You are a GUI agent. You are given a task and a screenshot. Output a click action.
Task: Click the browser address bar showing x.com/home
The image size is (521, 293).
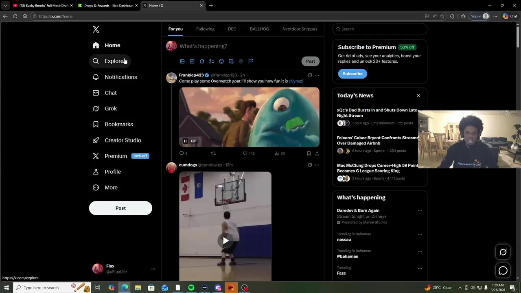(228, 16)
